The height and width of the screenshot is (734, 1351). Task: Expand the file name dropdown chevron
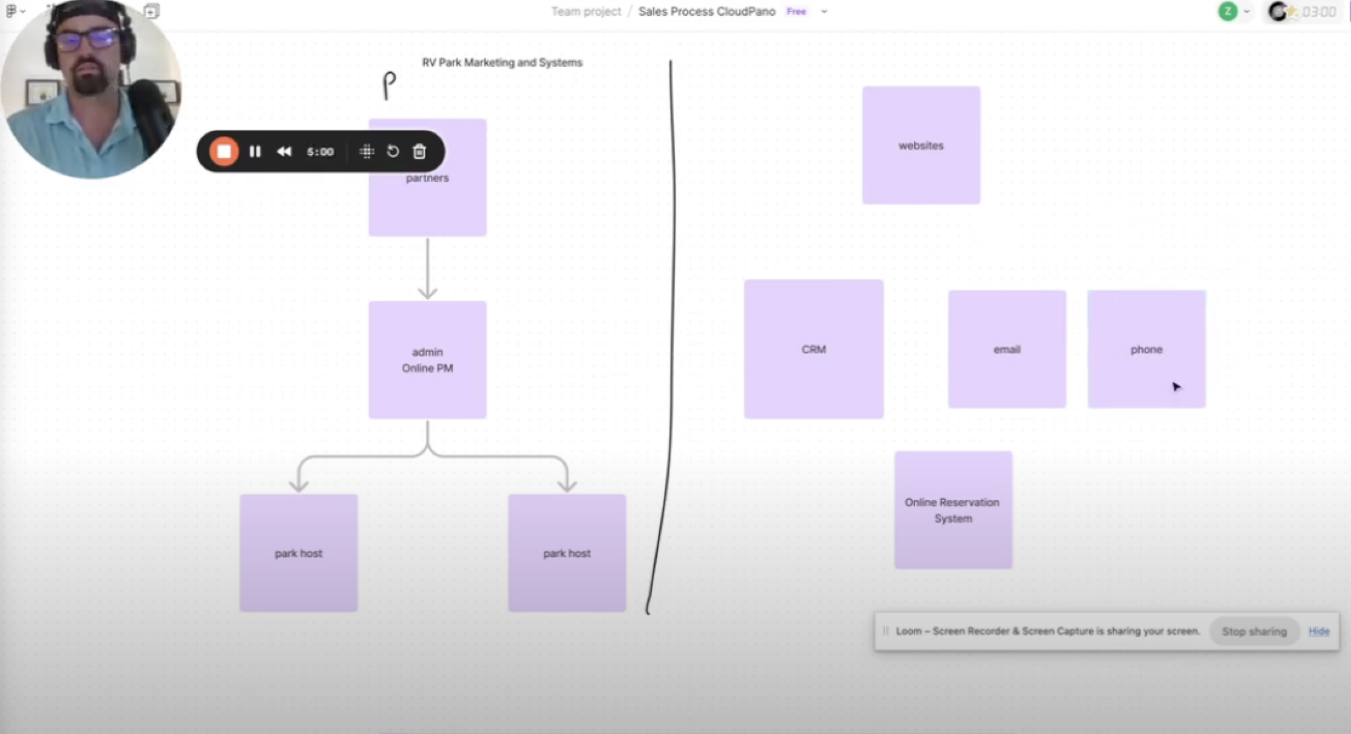pos(824,12)
